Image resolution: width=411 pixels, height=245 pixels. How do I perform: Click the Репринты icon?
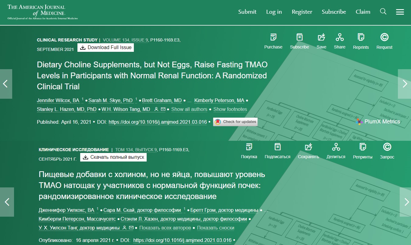point(363,147)
